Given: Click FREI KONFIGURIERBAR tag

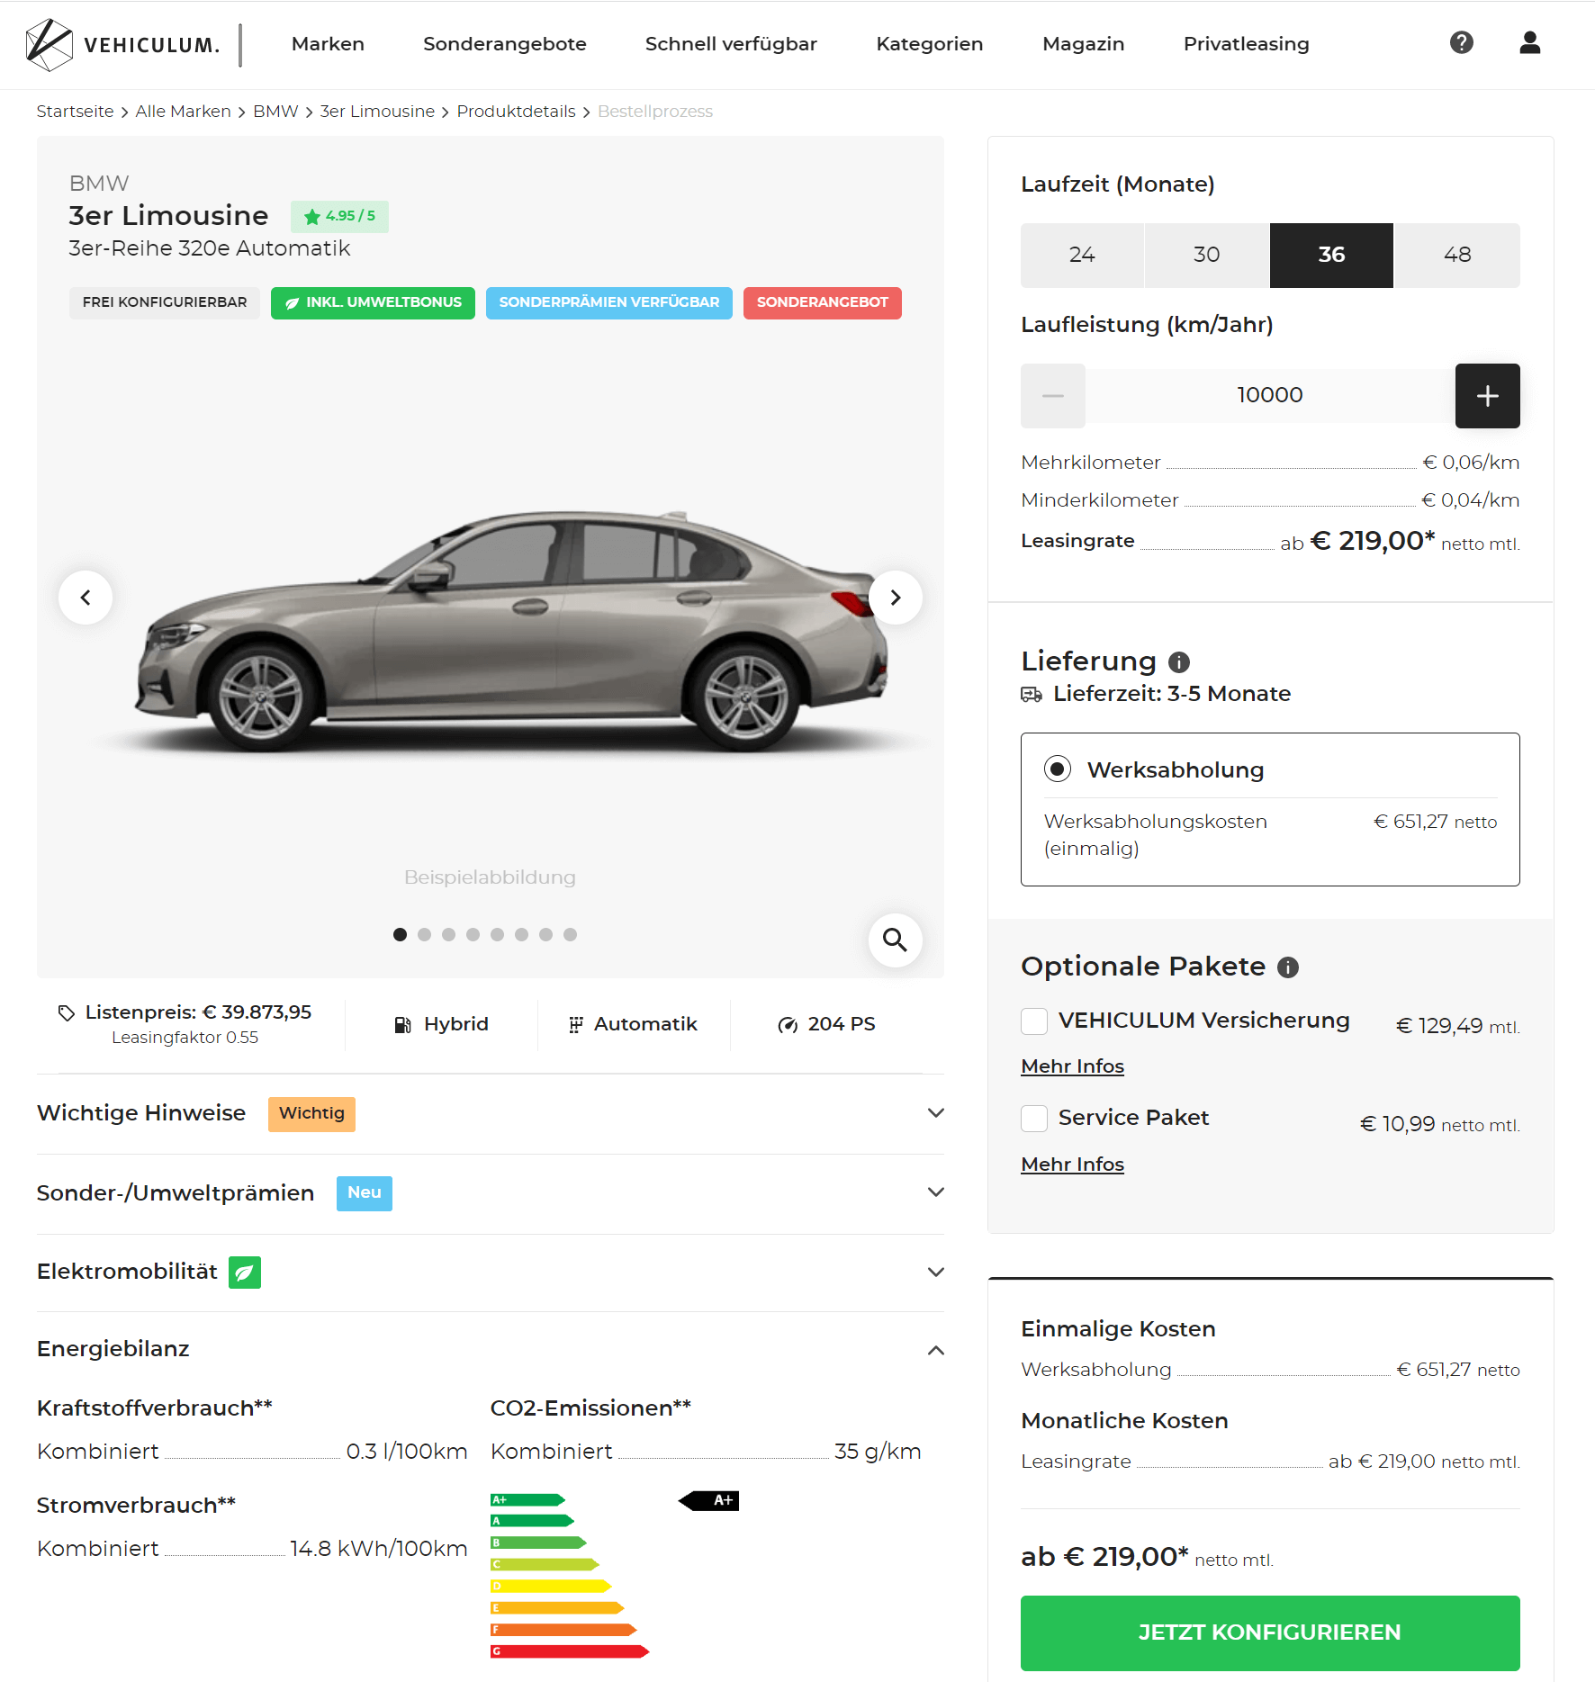Looking at the screenshot, I should click(165, 303).
